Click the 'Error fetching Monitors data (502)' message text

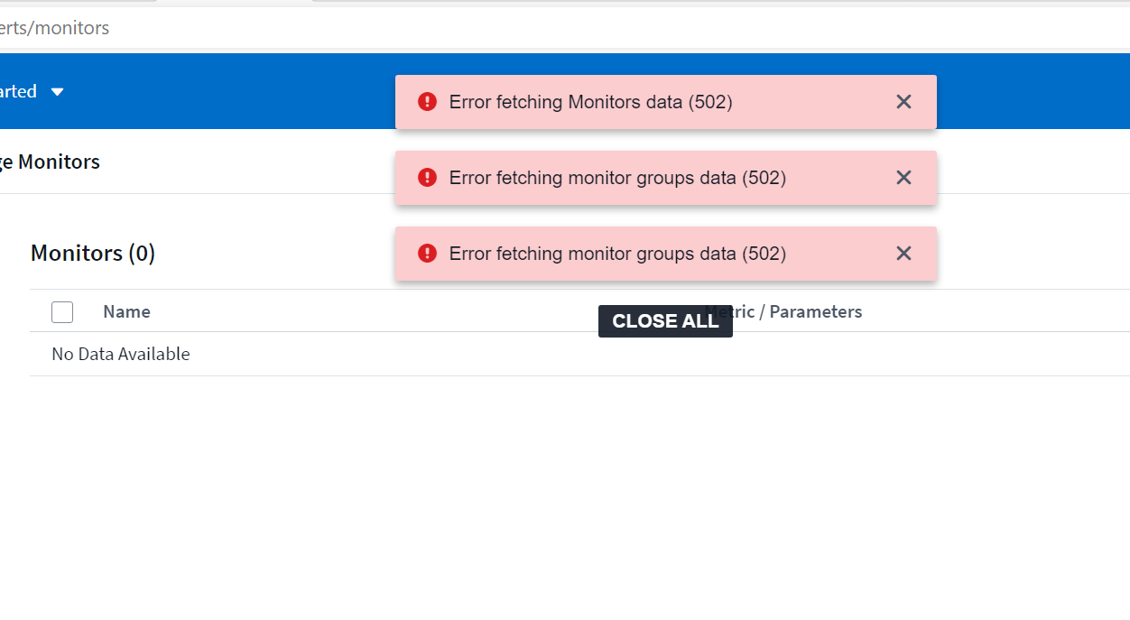coord(590,102)
